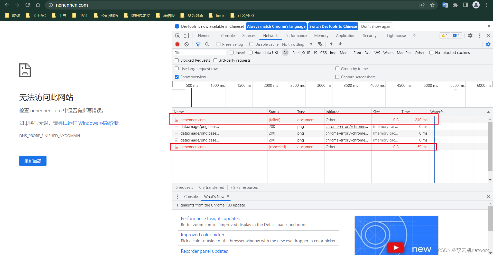The width and height of the screenshot is (493, 255).
Task: Open the Improved color picker link
Action: (x=202, y=235)
